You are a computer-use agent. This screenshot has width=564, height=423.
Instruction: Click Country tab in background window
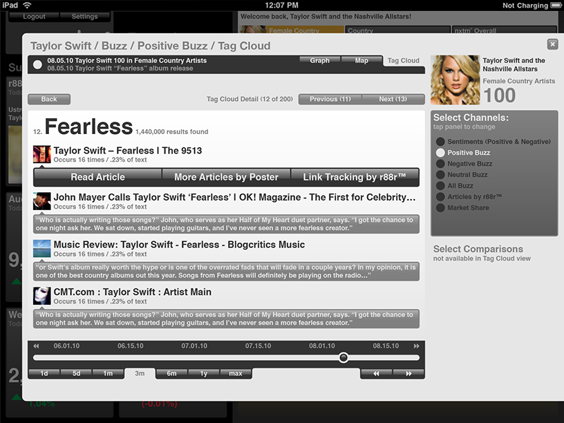[x=397, y=30]
